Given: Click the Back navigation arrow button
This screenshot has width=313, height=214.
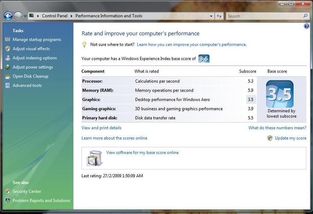Looking at the screenshot, I should 8,16.
